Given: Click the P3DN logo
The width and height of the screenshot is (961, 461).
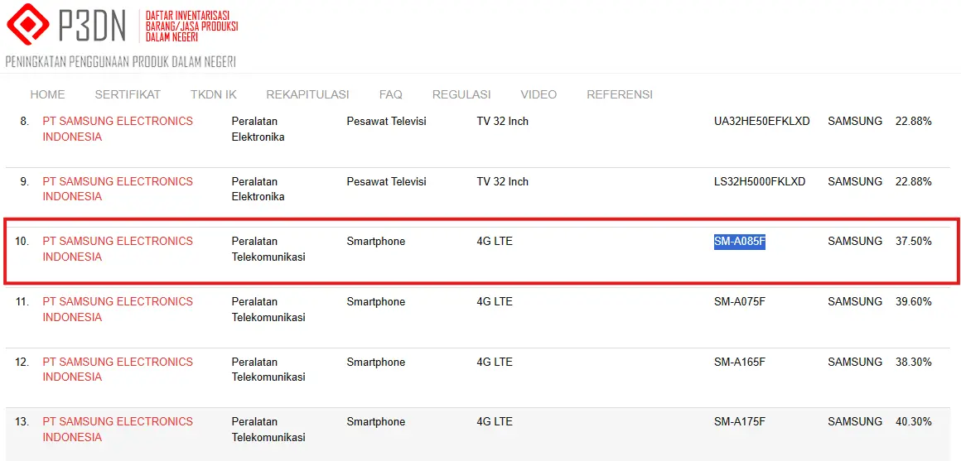Looking at the screenshot, I should click(x=66, y=25).
